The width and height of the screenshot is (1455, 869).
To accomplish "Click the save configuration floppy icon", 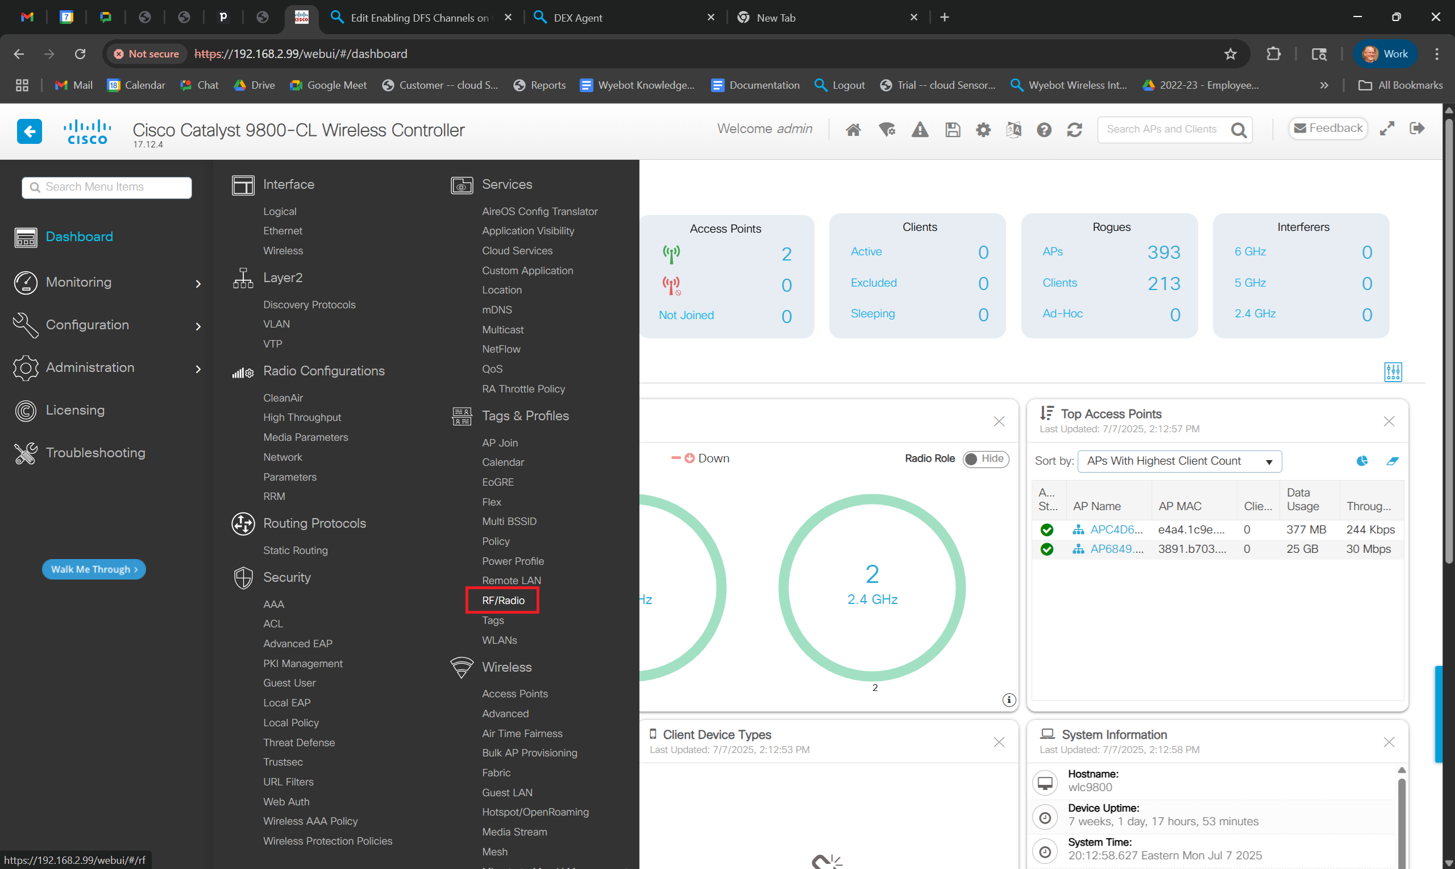I will 953,130.
